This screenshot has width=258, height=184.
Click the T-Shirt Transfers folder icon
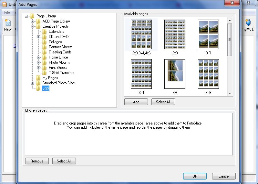[x=44, y=73]
